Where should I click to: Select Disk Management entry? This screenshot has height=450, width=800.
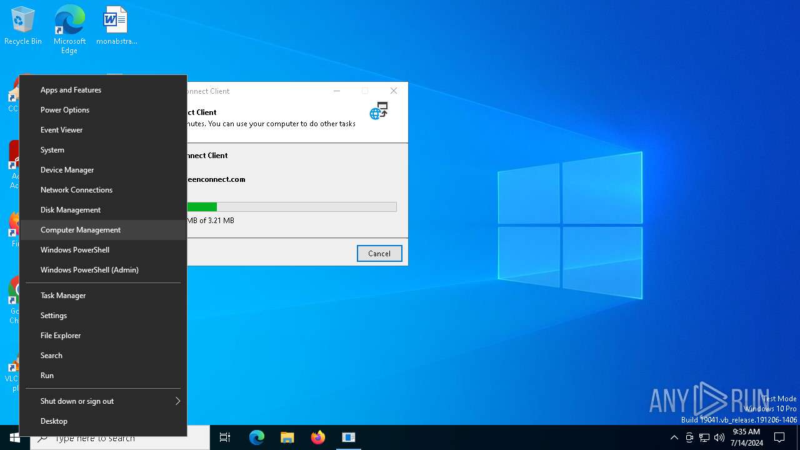click(x=103, y=210)
